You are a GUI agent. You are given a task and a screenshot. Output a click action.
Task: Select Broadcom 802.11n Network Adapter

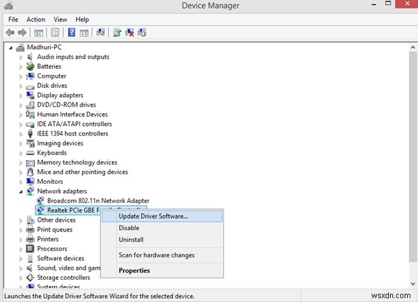click(x=98, y=200)
